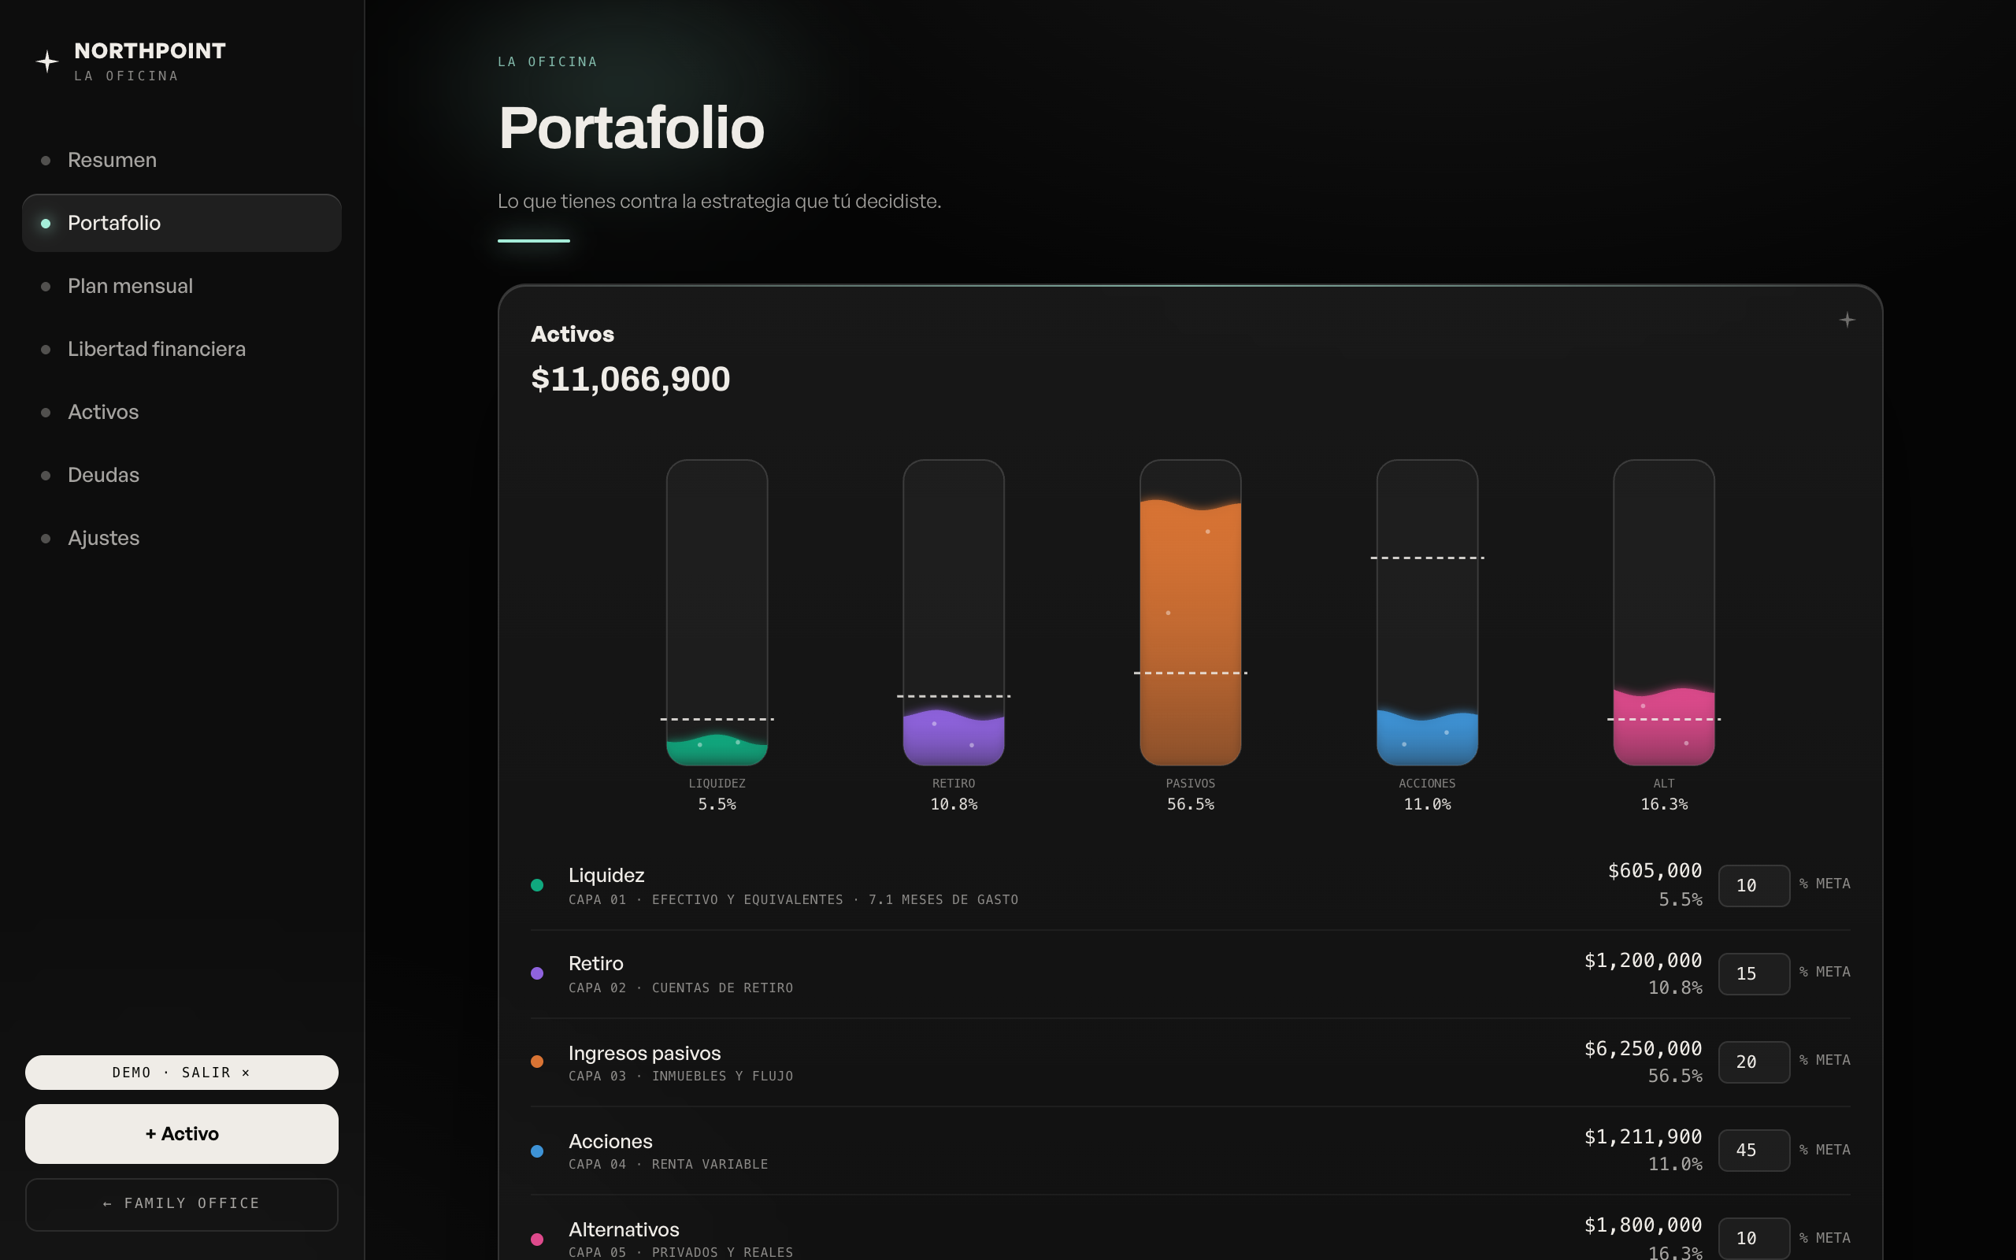Screen dimensions: 2016x1260
Task: Select the Acciones row title
Action: [x=610, y=1142]
